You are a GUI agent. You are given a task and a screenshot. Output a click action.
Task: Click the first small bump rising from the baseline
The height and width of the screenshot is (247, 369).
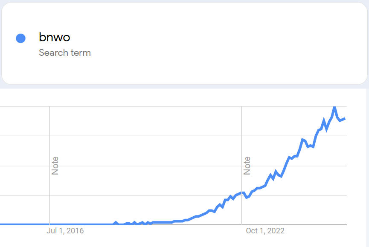point(116,222)
